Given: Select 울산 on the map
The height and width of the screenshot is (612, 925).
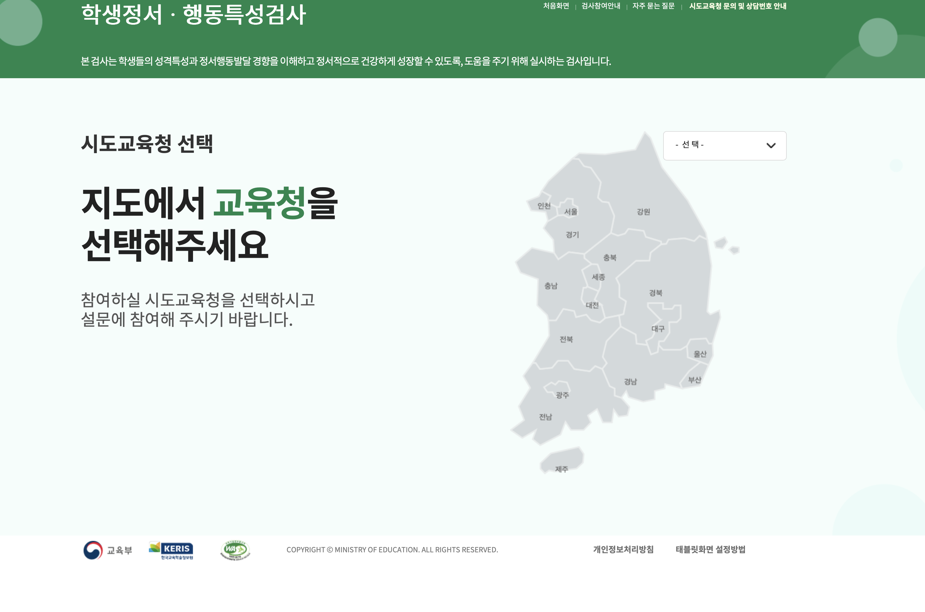Looking at the screenshot, I should 700,354.
